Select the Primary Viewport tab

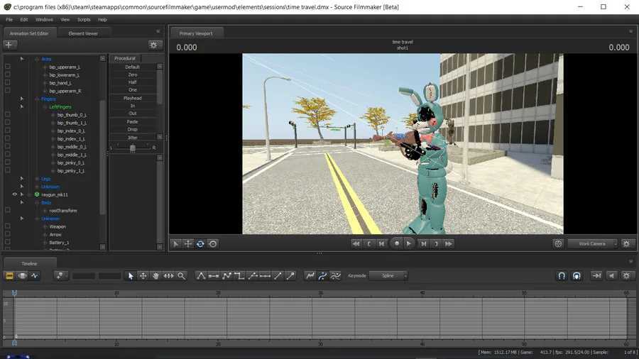[196, 33]
